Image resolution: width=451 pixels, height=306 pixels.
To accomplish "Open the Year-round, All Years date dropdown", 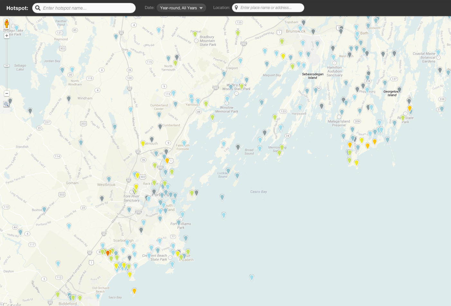I will 181,8.
